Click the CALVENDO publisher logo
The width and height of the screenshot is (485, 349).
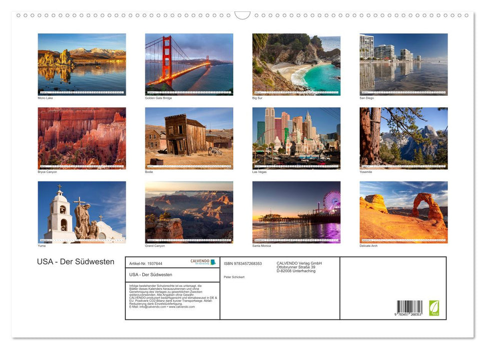click(x=202, y=261)
